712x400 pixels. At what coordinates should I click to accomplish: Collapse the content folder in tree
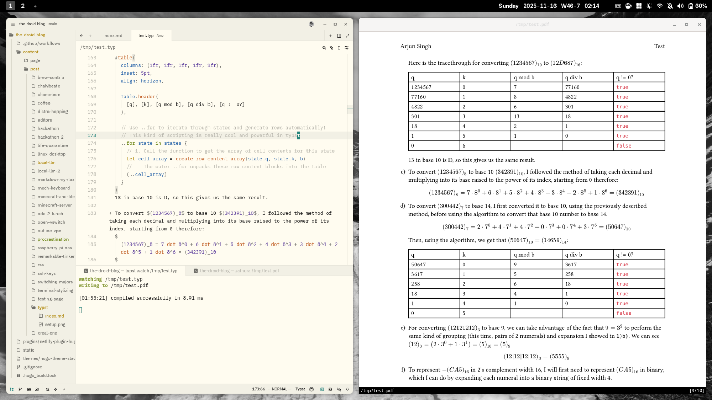[x=31, y=52]
